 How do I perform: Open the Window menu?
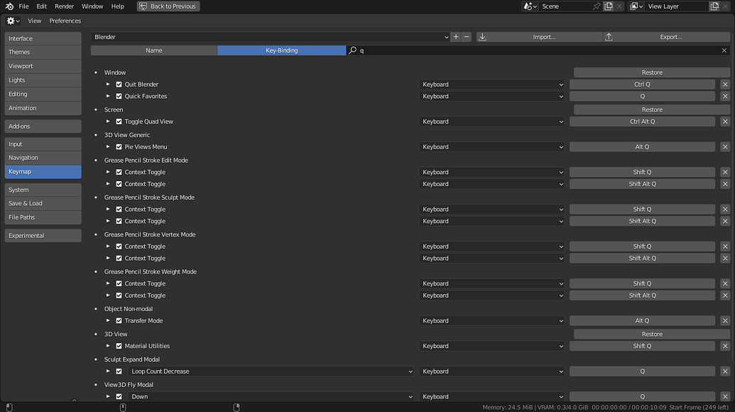point(92,6)
